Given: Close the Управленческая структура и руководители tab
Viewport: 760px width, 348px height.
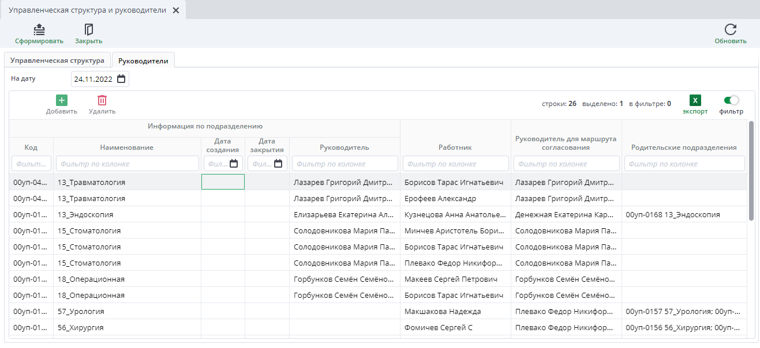Looking at the screenshot, I should pos(176,10).
